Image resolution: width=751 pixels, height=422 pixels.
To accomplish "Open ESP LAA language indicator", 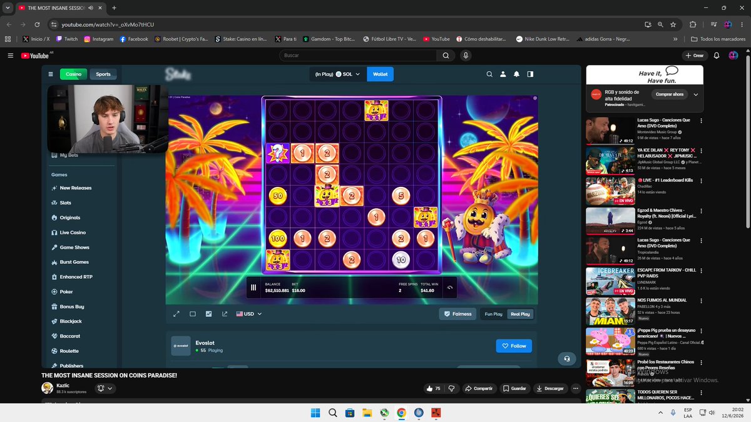I will point(688,413).
